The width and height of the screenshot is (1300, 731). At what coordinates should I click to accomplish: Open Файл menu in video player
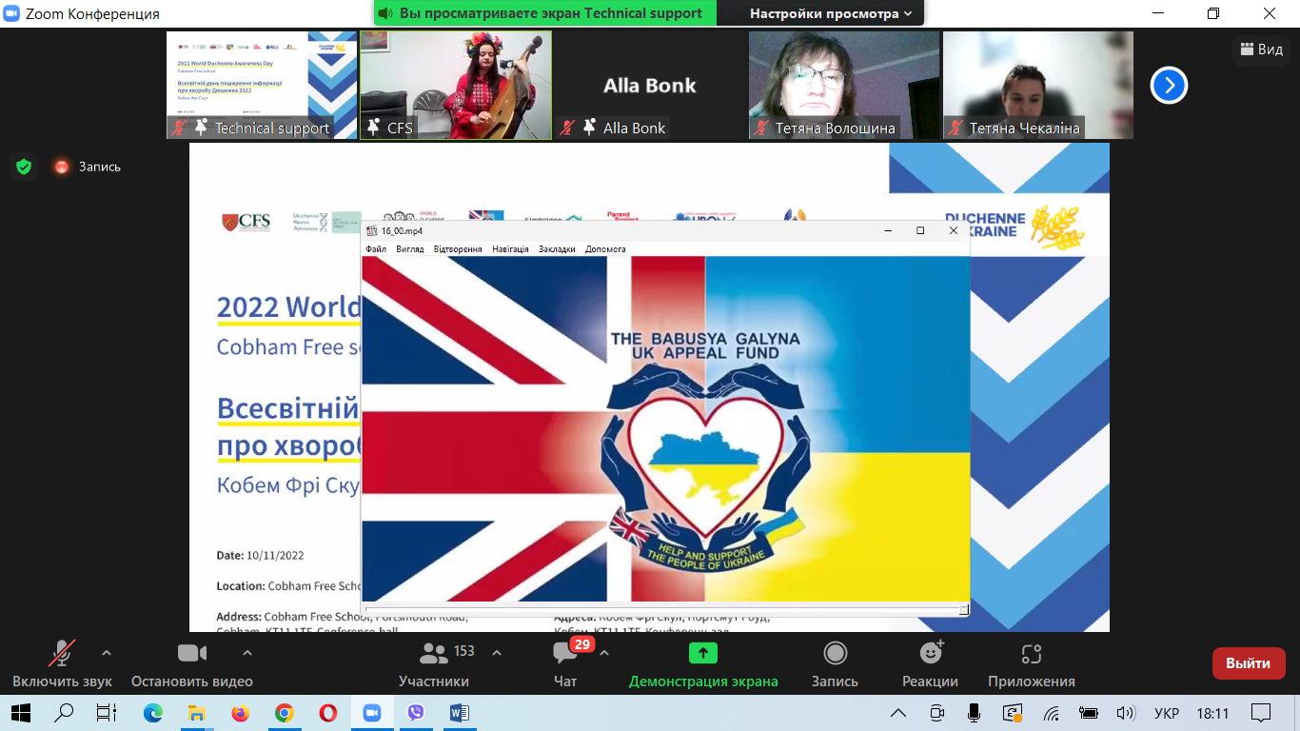(376, 249)
